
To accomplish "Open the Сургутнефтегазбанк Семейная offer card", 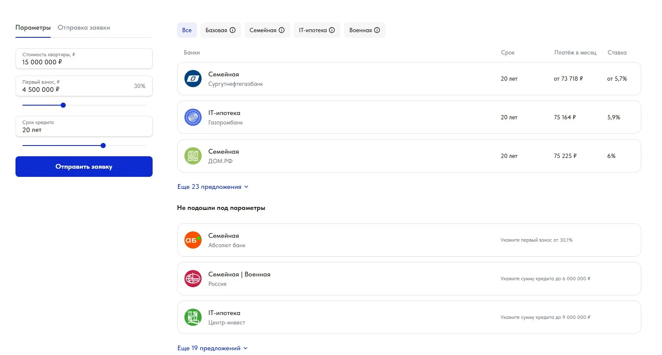I will click(409, 79).
